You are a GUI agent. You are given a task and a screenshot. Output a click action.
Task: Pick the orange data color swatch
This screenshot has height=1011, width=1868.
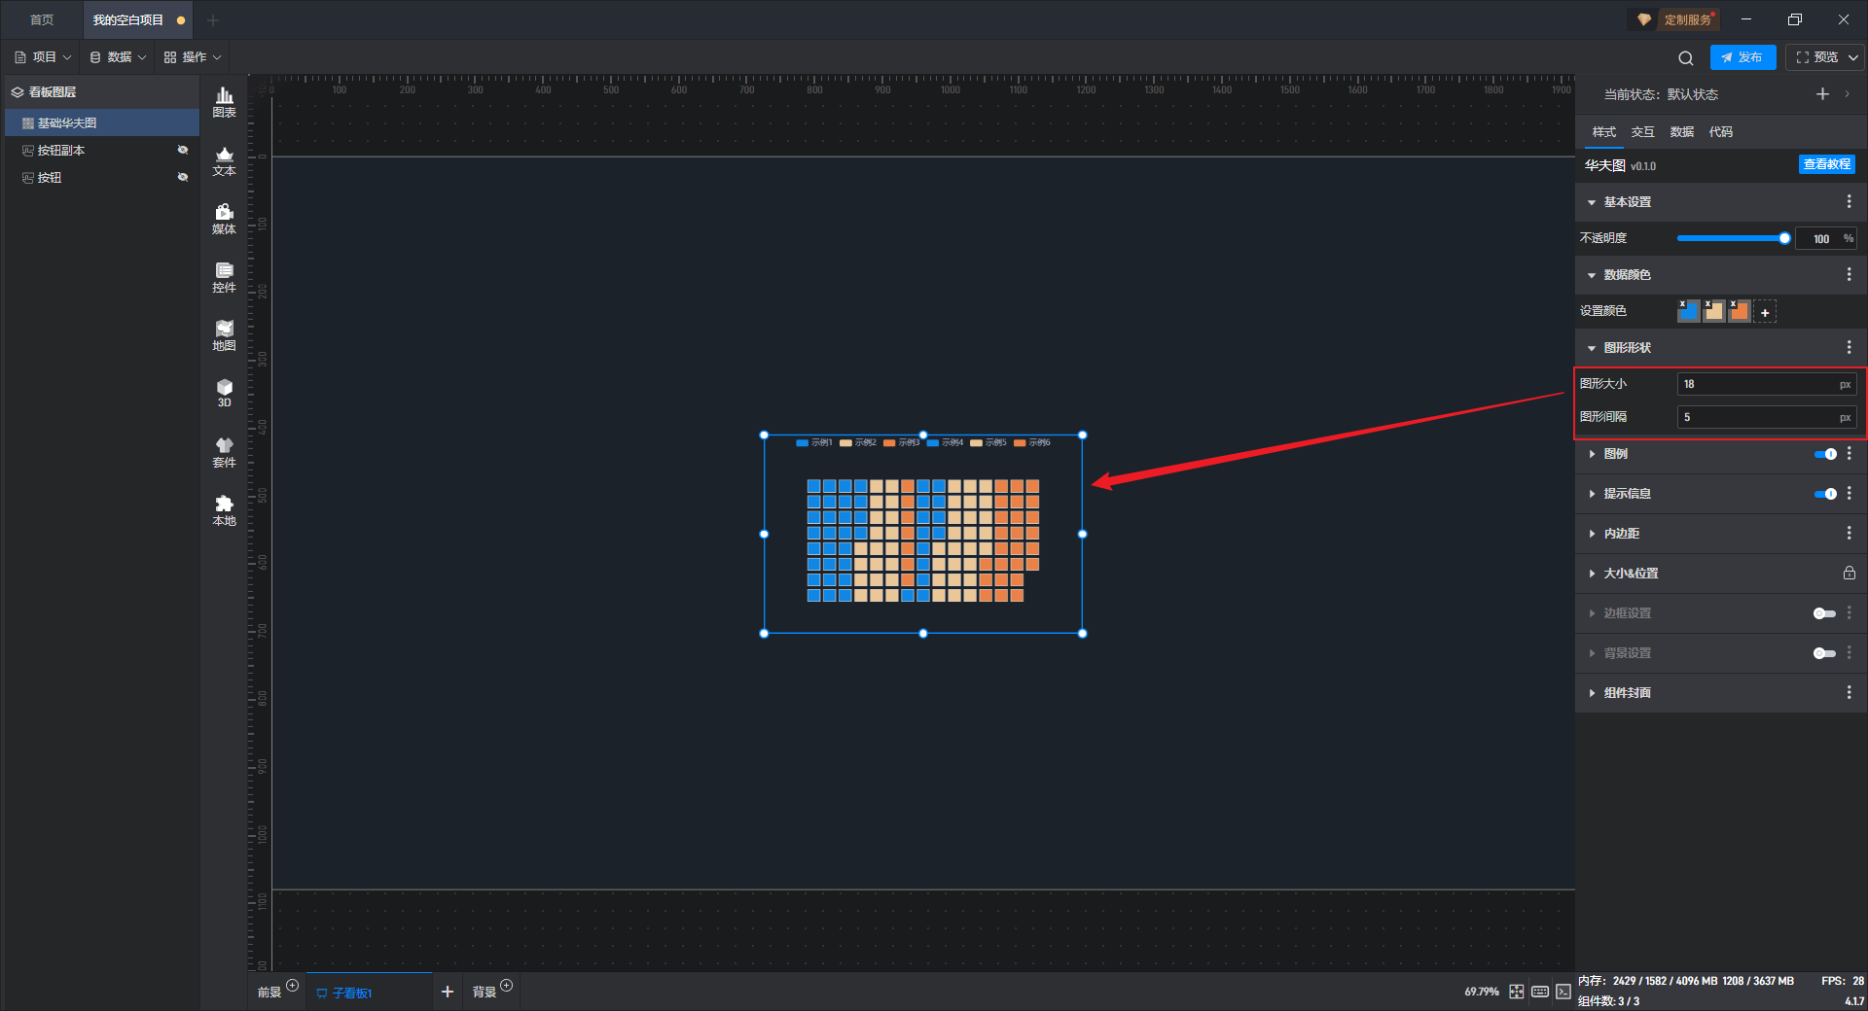tap(1739, 311)
